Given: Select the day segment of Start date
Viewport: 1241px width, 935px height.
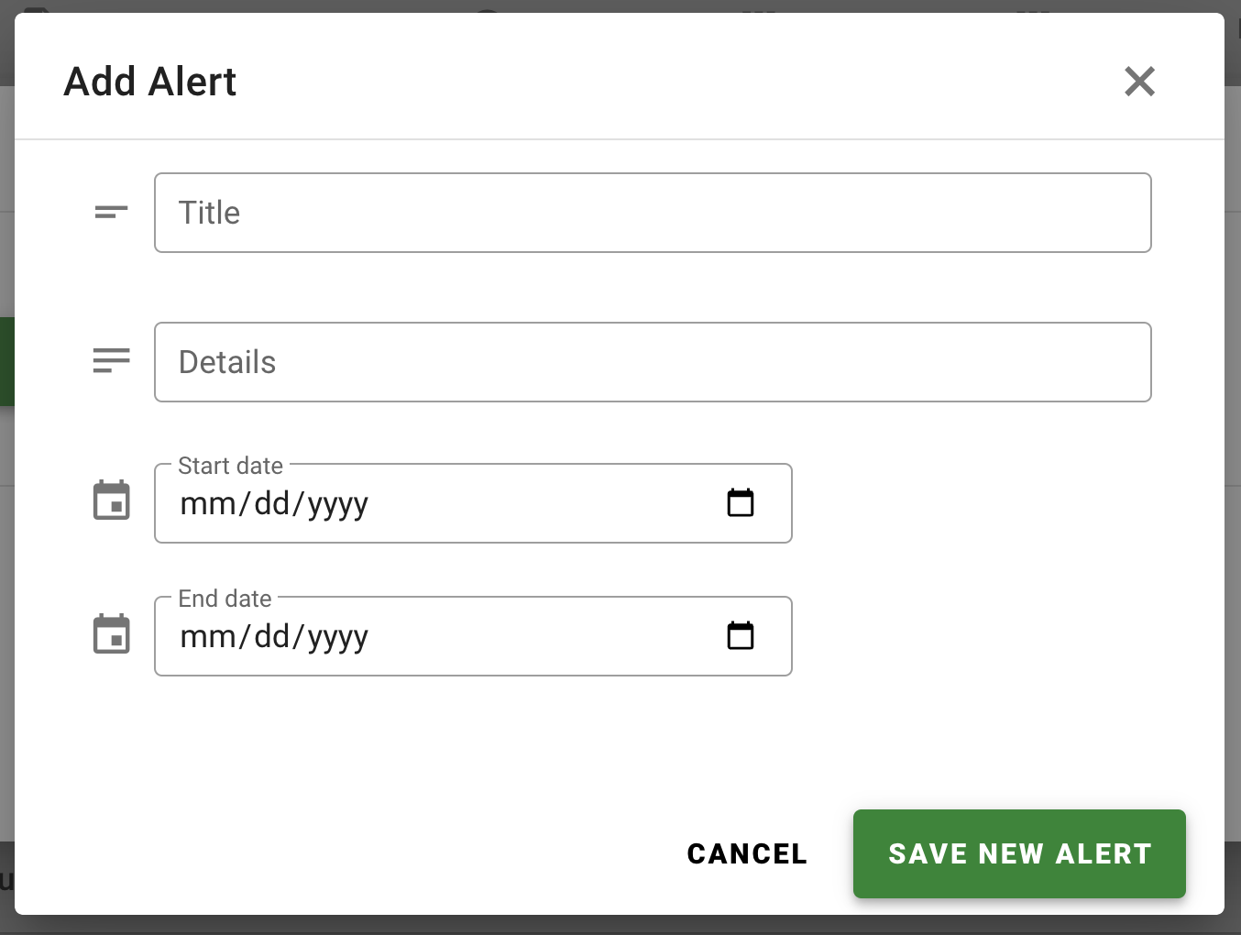Looking at the screenshot, I should coord(272,503).
